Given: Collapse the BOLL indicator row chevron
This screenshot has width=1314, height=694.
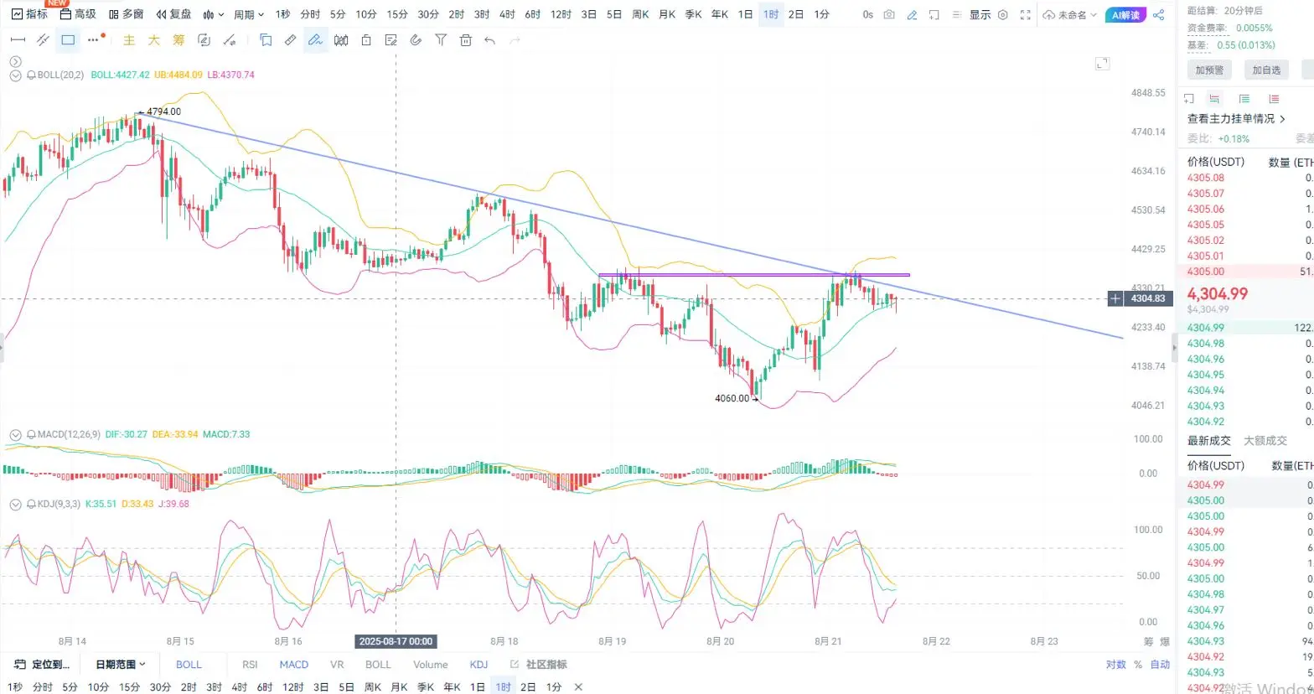Looking at the screenshot, I should point(16,75).
